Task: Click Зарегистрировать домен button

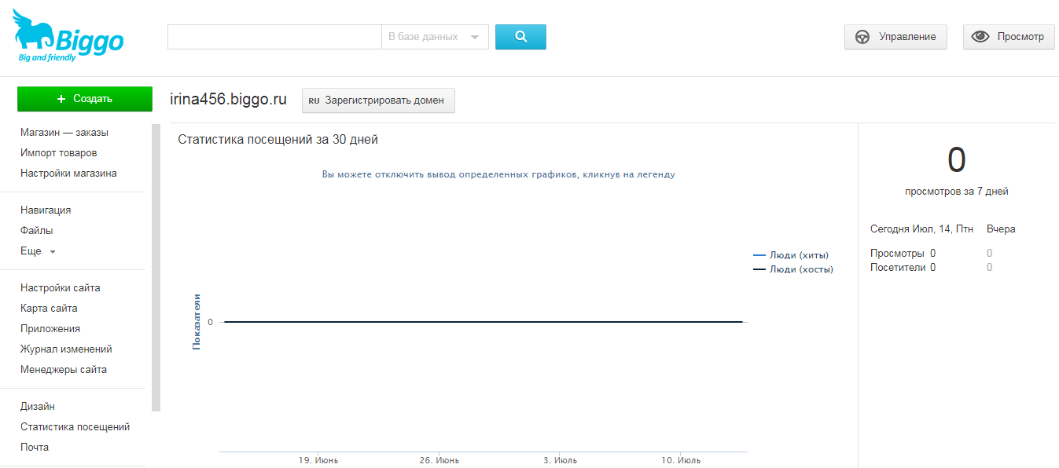Action: tap(378, 101)
